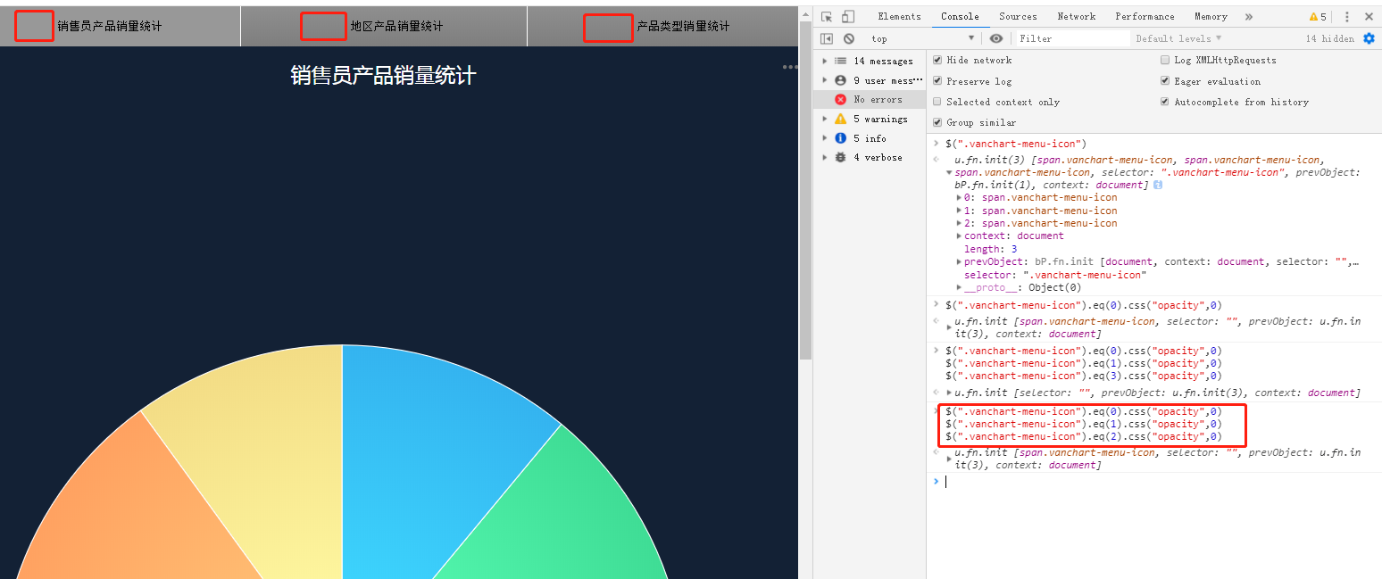Clear the console with the ban icon
This screenshot has height=579, width=1382.
click(849, 38)
